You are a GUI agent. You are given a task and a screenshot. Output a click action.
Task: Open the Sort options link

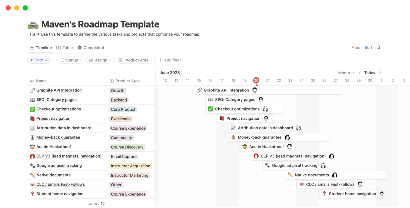[x=368, y=47]
